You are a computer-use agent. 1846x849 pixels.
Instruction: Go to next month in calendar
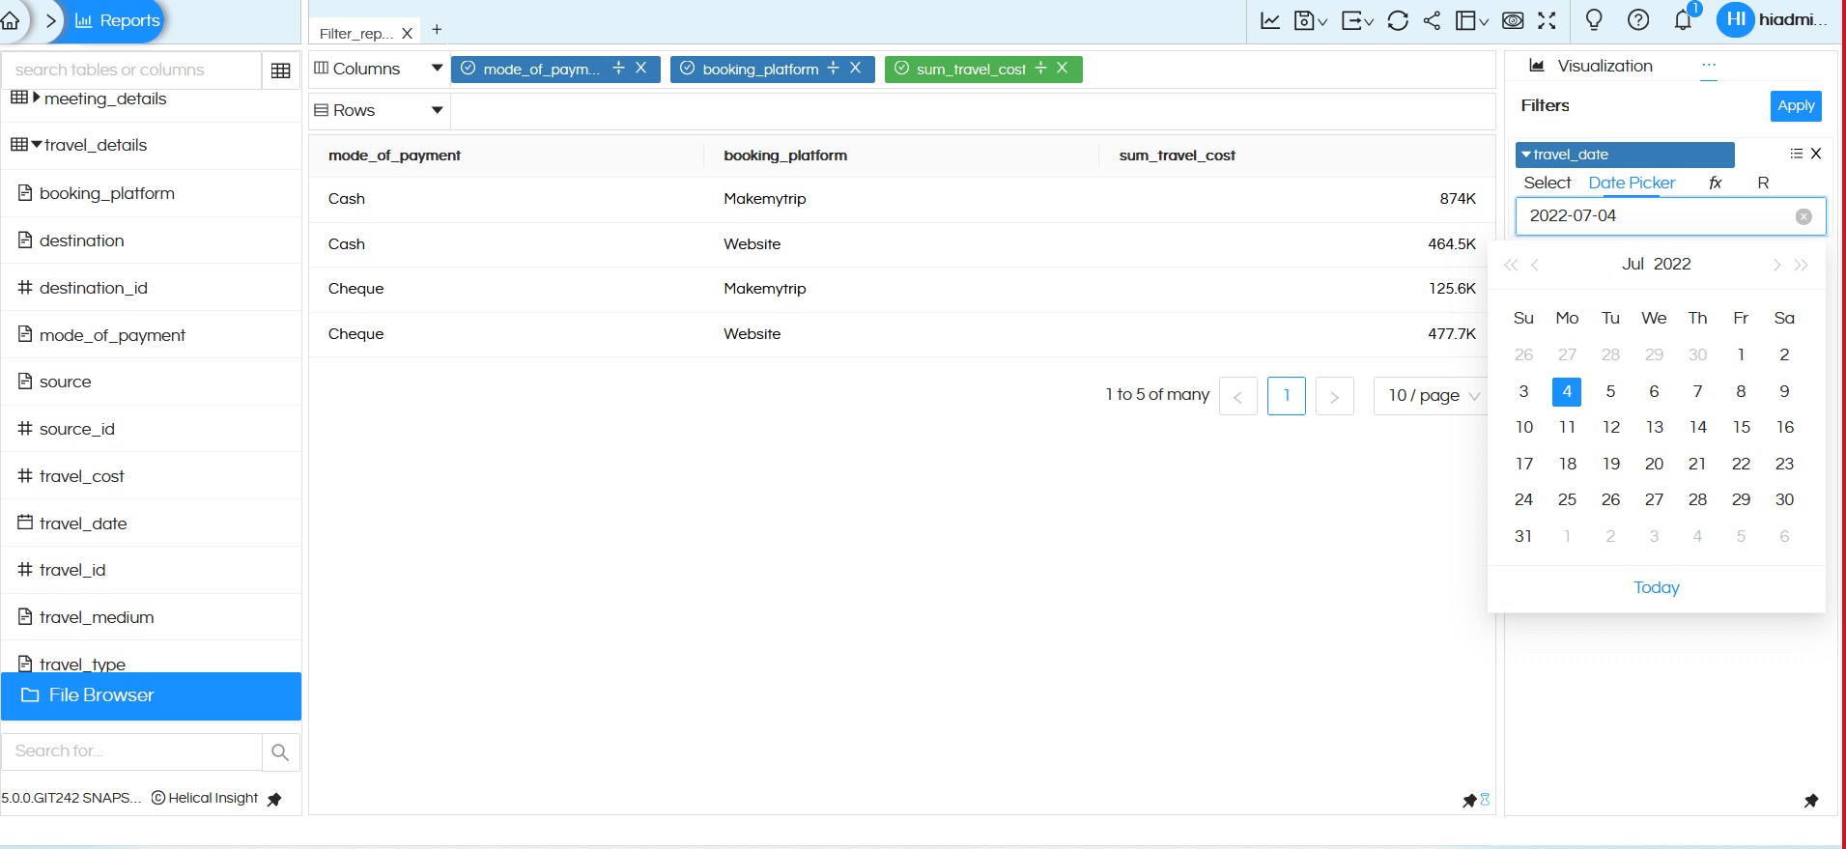click(x=1776, y=265)
